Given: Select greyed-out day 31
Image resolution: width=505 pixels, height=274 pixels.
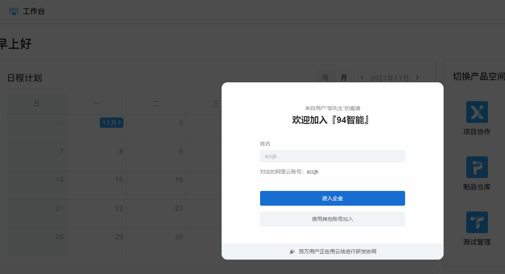Looking at the screenshot, I should pos(60,123).
